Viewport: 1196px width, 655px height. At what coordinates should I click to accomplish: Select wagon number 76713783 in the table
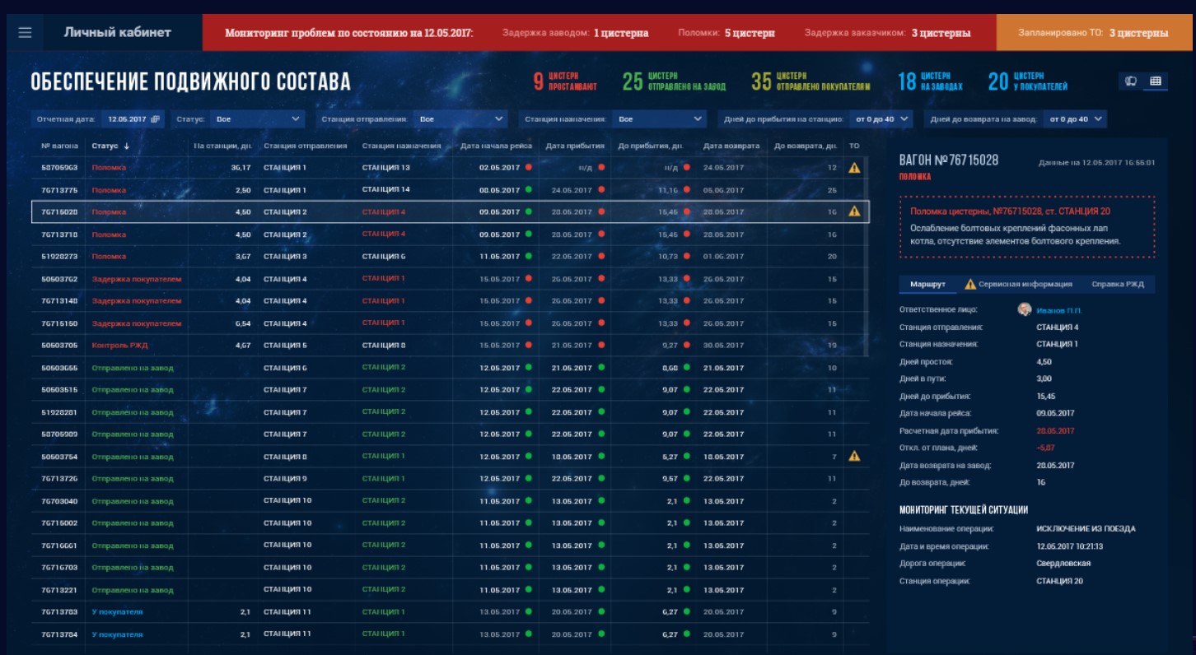(59, 611)
